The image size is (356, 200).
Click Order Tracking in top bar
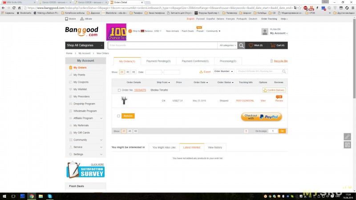click(269, 19)
